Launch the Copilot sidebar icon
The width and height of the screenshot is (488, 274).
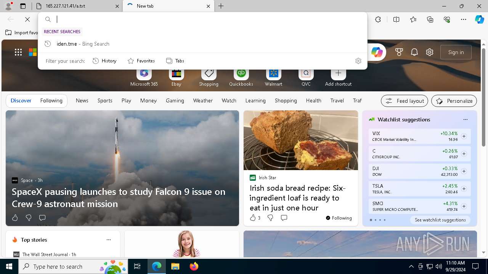[x=479, y=19]
